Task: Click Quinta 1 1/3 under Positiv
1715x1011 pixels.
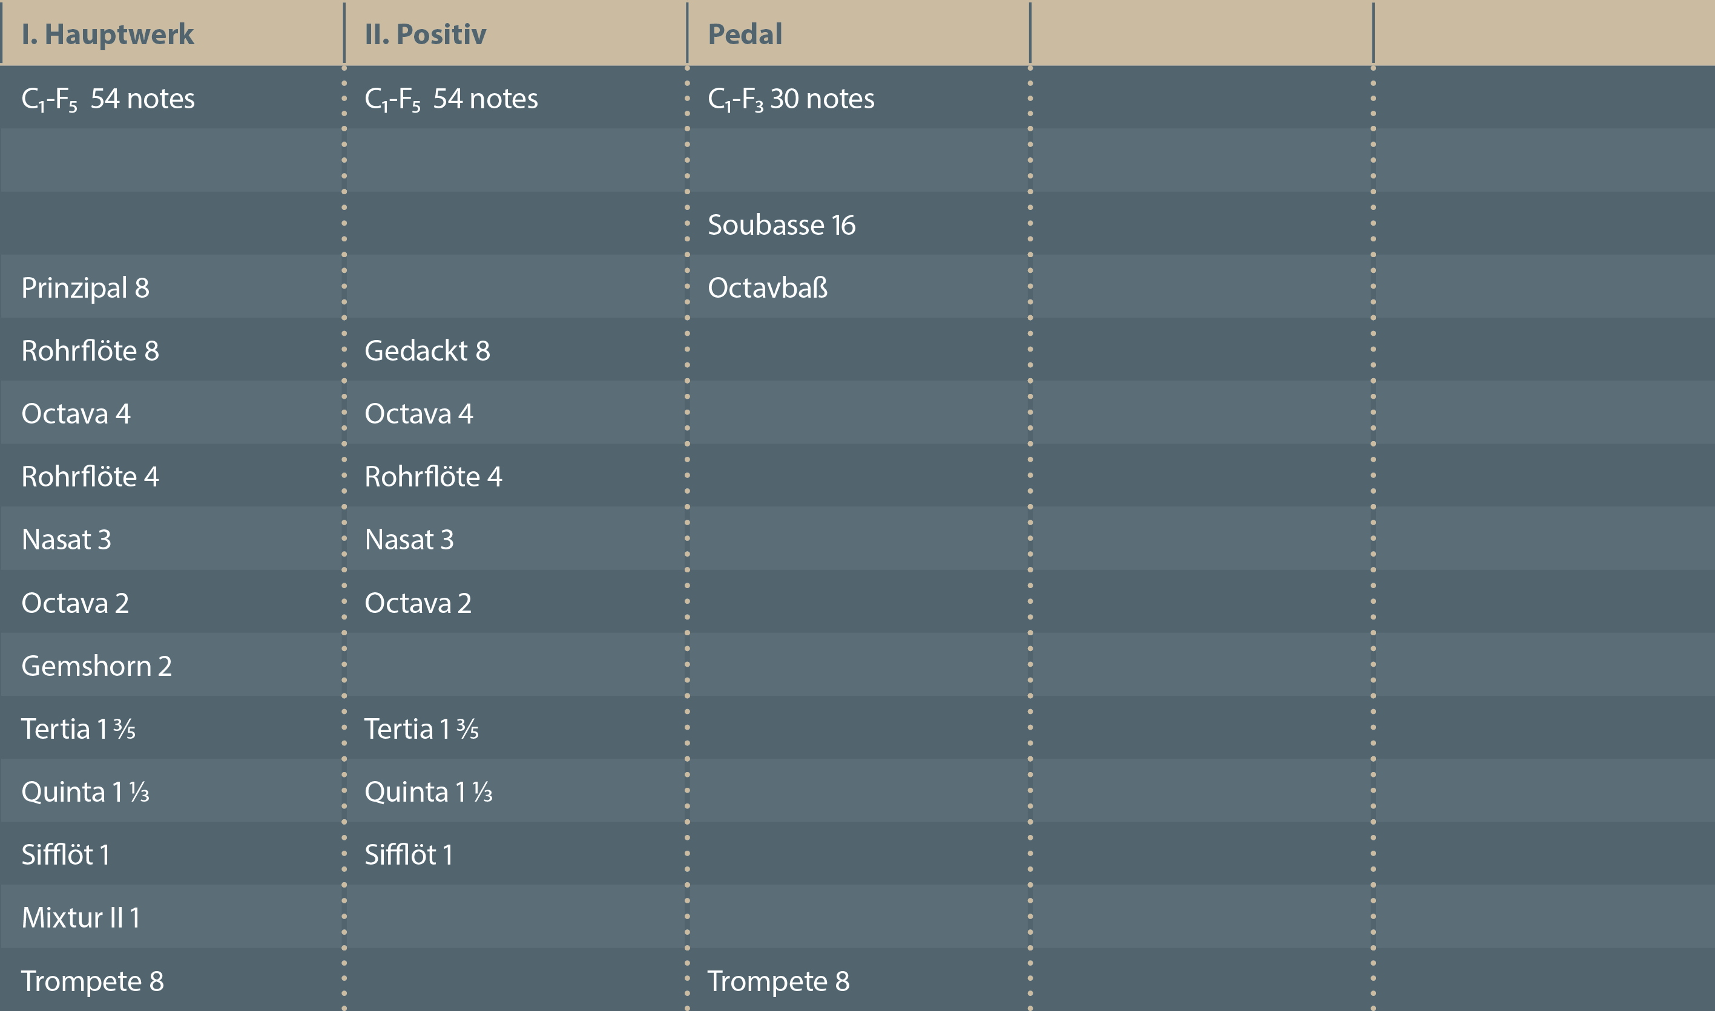Action: (428, 791)
